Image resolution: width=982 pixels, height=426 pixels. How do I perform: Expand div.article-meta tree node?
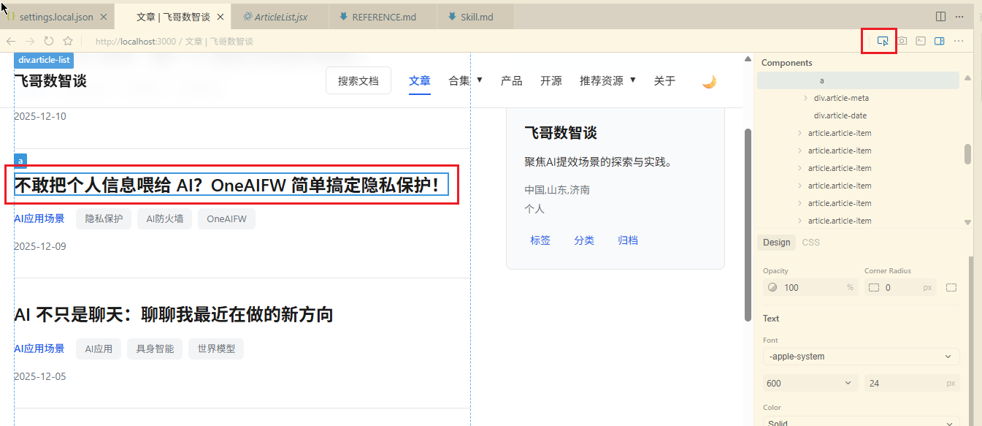click(x=806, y=98)
